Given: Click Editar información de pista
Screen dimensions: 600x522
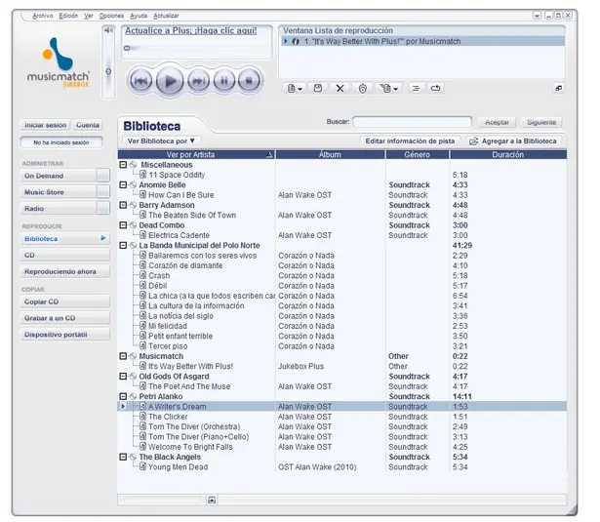Looking at the screenshot, I should click(x=410, y=141).
